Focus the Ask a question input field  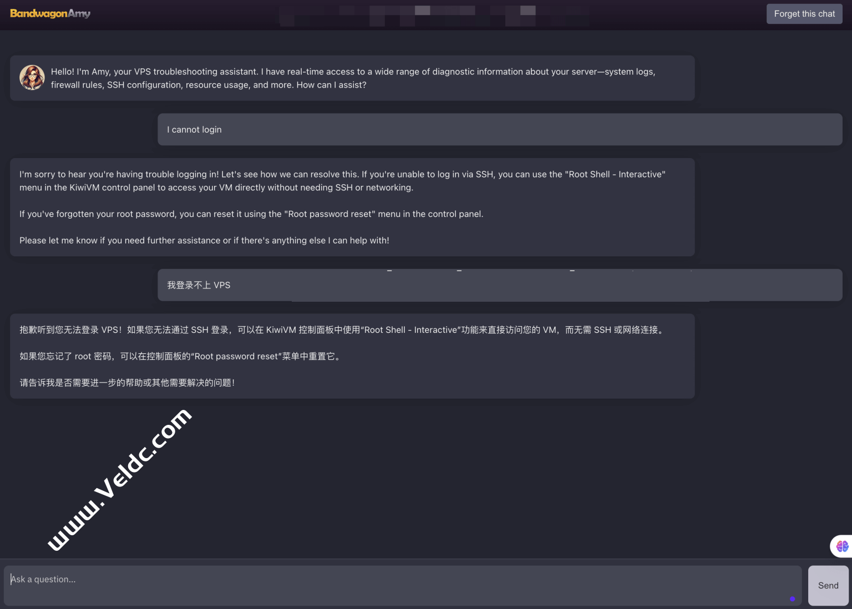(x=403, y=585)
